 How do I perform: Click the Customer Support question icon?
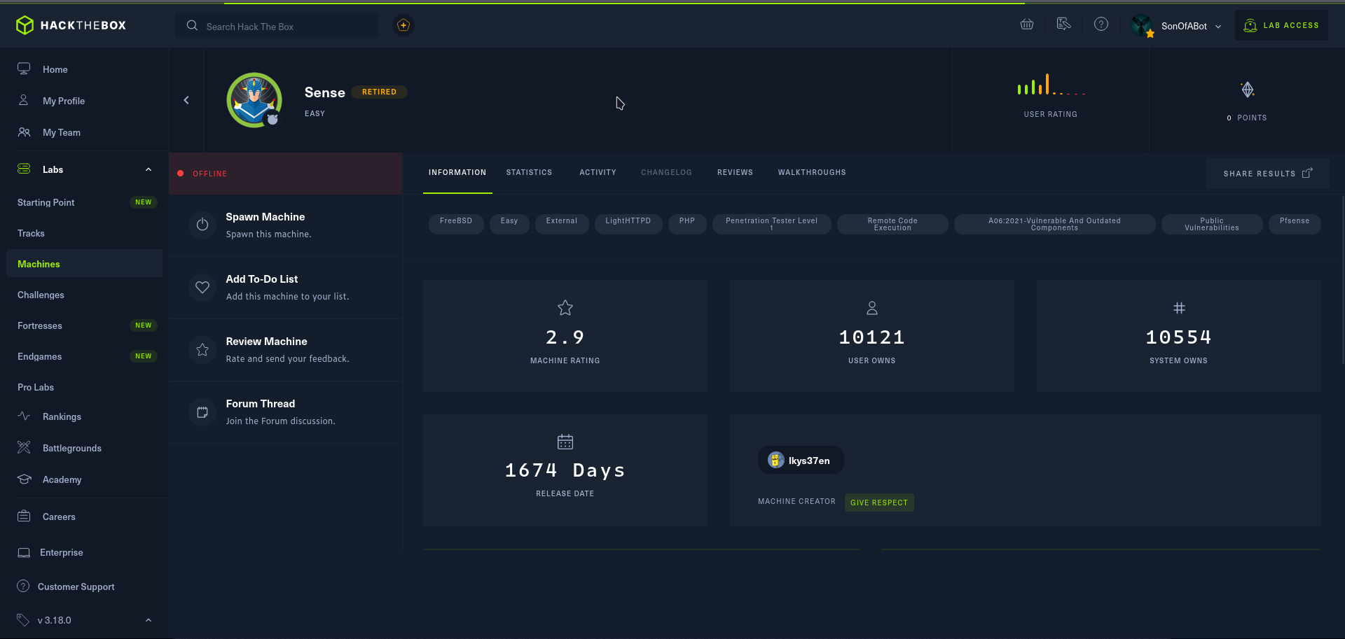coord(23,586)
